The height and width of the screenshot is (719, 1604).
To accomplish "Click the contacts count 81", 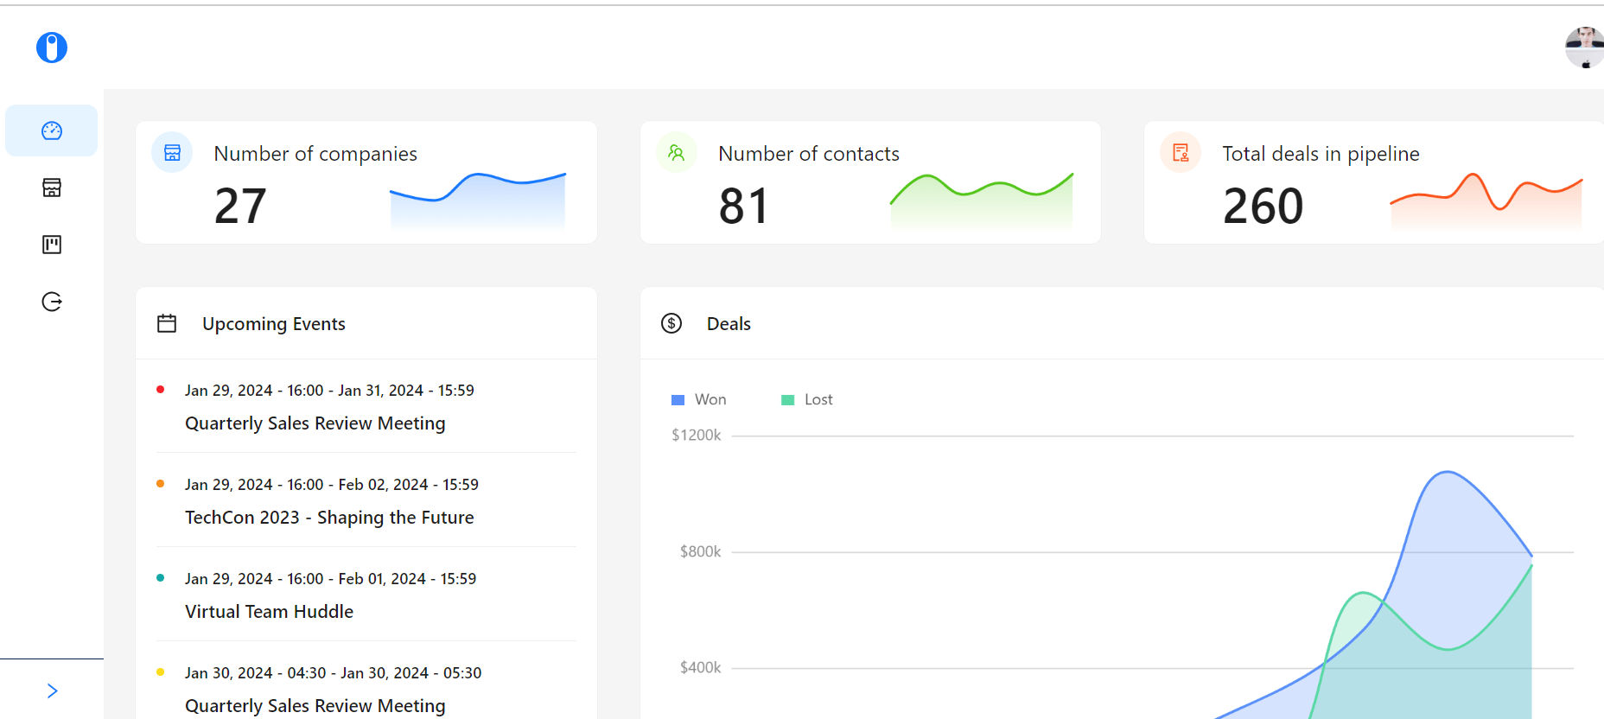I will coord(744,206).
